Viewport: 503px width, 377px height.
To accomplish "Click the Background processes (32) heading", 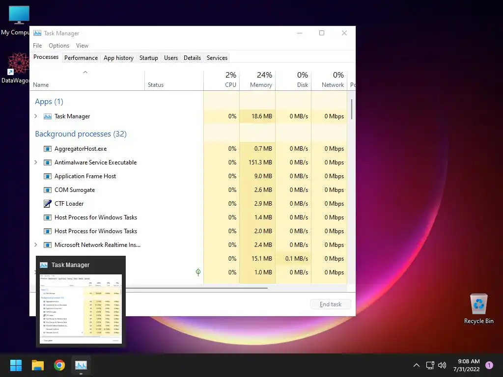I will (x=81, y=134).
